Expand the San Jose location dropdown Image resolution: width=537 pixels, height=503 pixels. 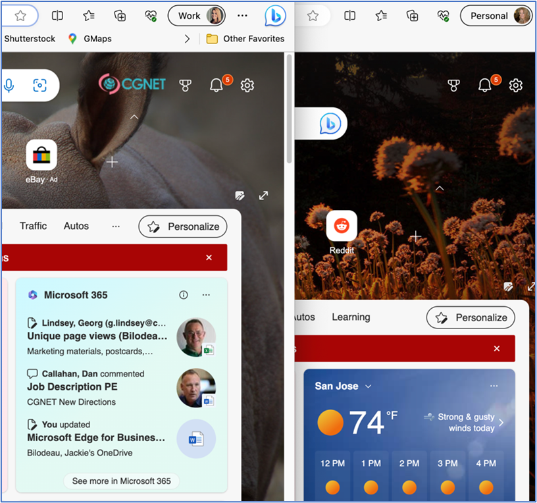tap(369, 386)
